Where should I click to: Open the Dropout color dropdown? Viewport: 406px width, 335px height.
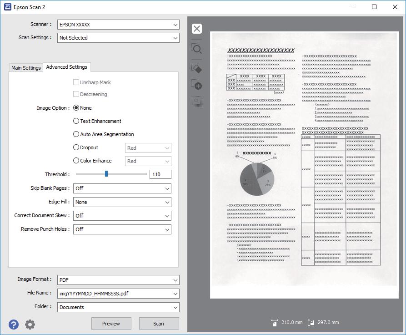148,148
